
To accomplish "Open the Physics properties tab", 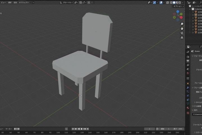I will (x=188, y=96).
